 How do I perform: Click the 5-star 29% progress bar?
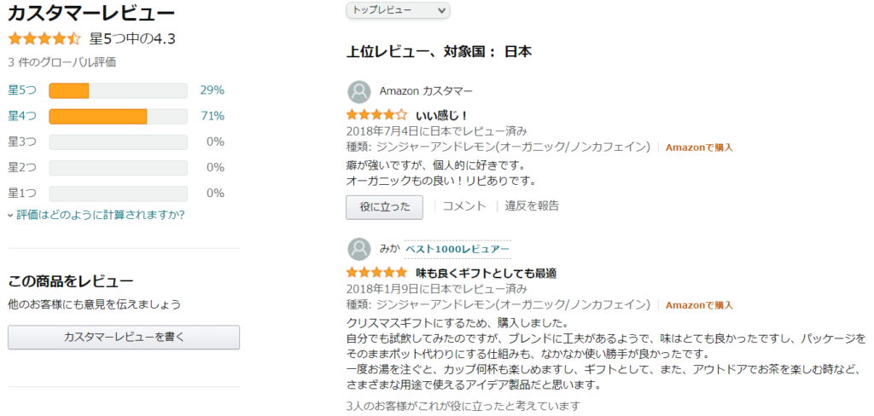pos(118,90)
